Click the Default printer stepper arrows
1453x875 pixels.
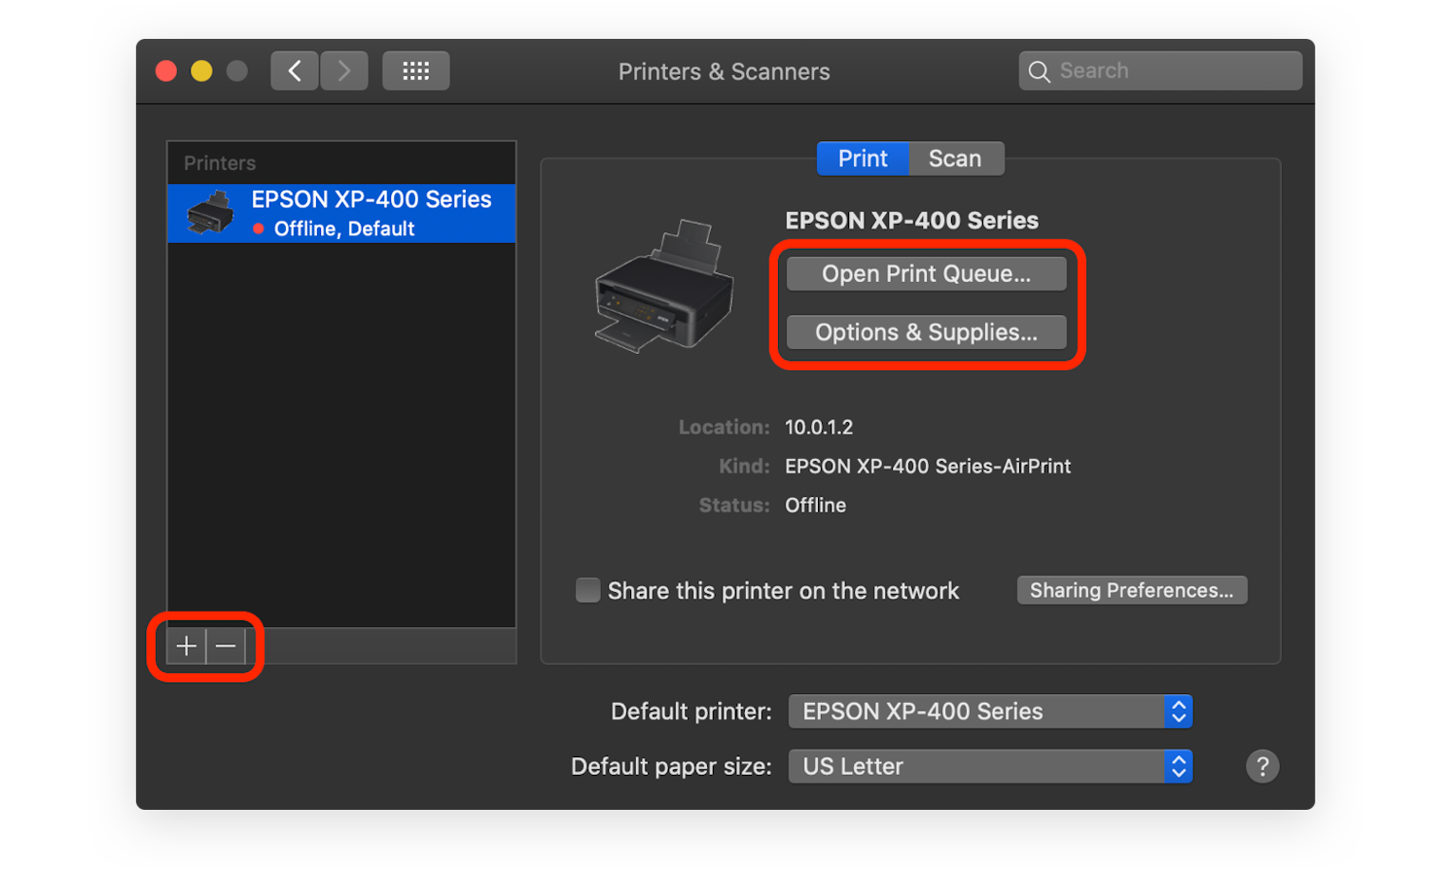click(x=1178, y=711)
